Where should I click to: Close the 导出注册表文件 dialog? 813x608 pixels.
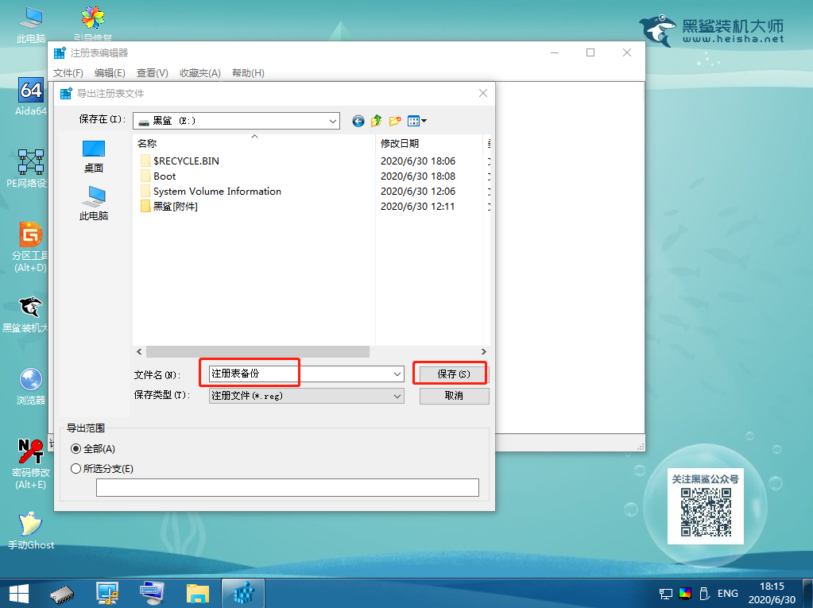click(483, 93)
